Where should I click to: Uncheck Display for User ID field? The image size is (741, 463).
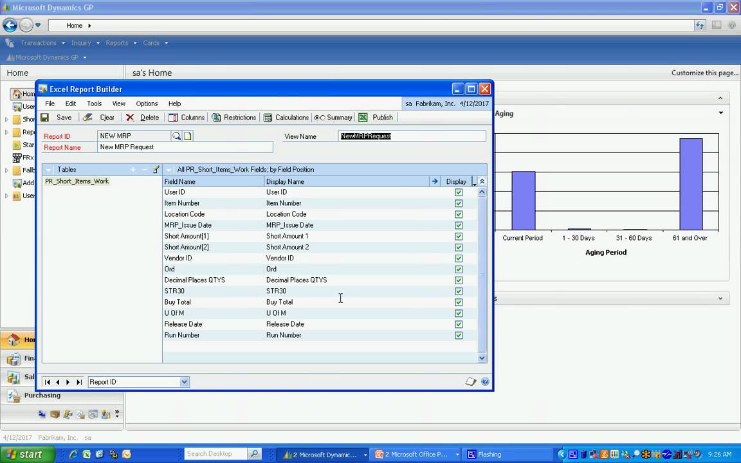(459, 192)
